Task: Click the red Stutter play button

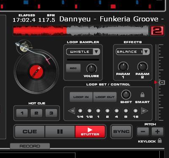Action: 90,132
